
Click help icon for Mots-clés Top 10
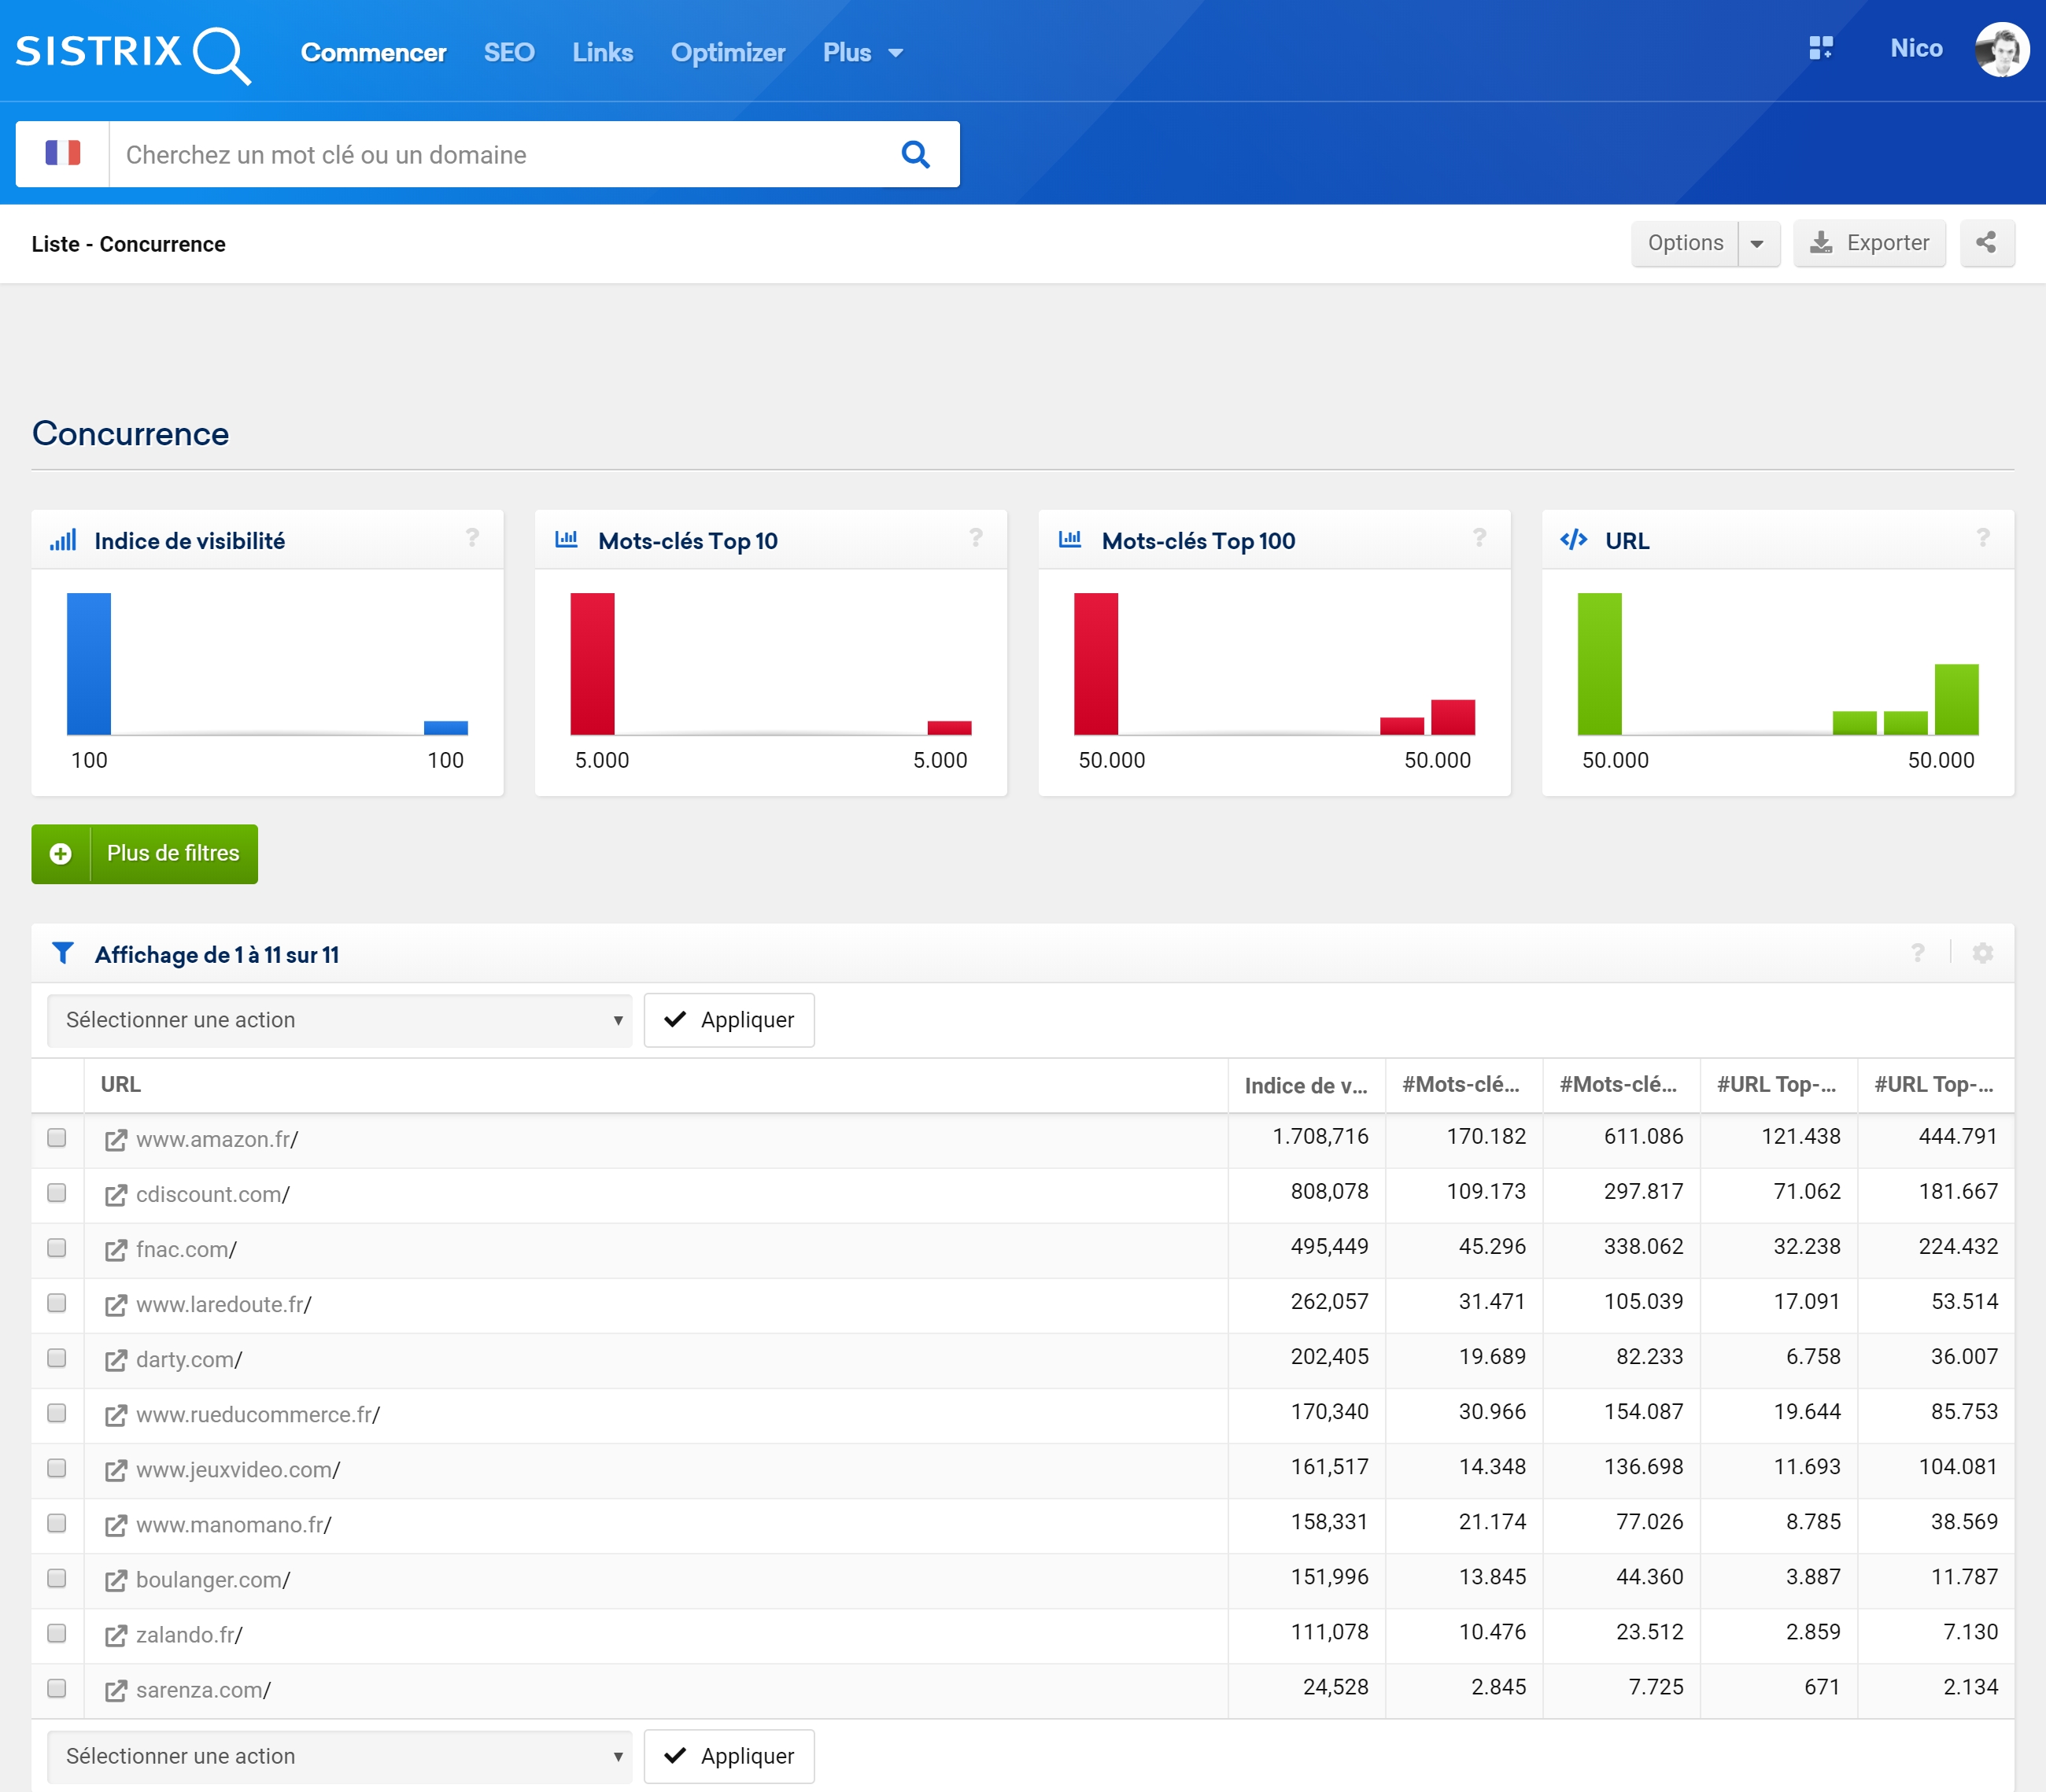coord(976,538)
